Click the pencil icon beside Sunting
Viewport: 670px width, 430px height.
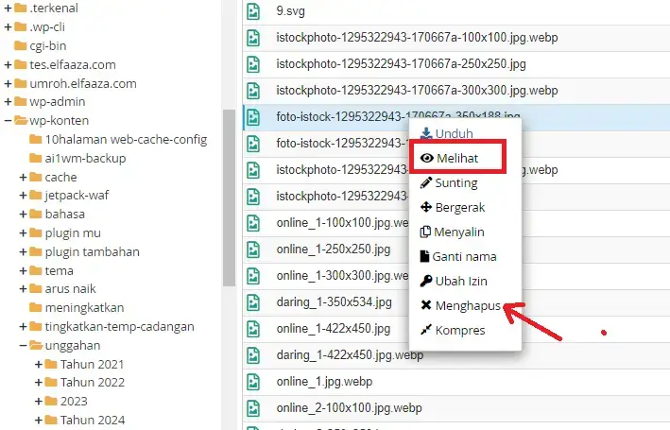426,183
